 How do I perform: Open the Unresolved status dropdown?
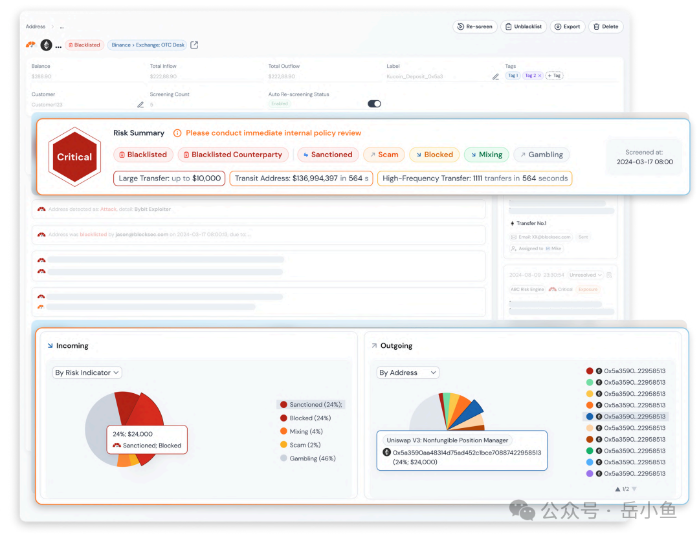tap(585, 275)
